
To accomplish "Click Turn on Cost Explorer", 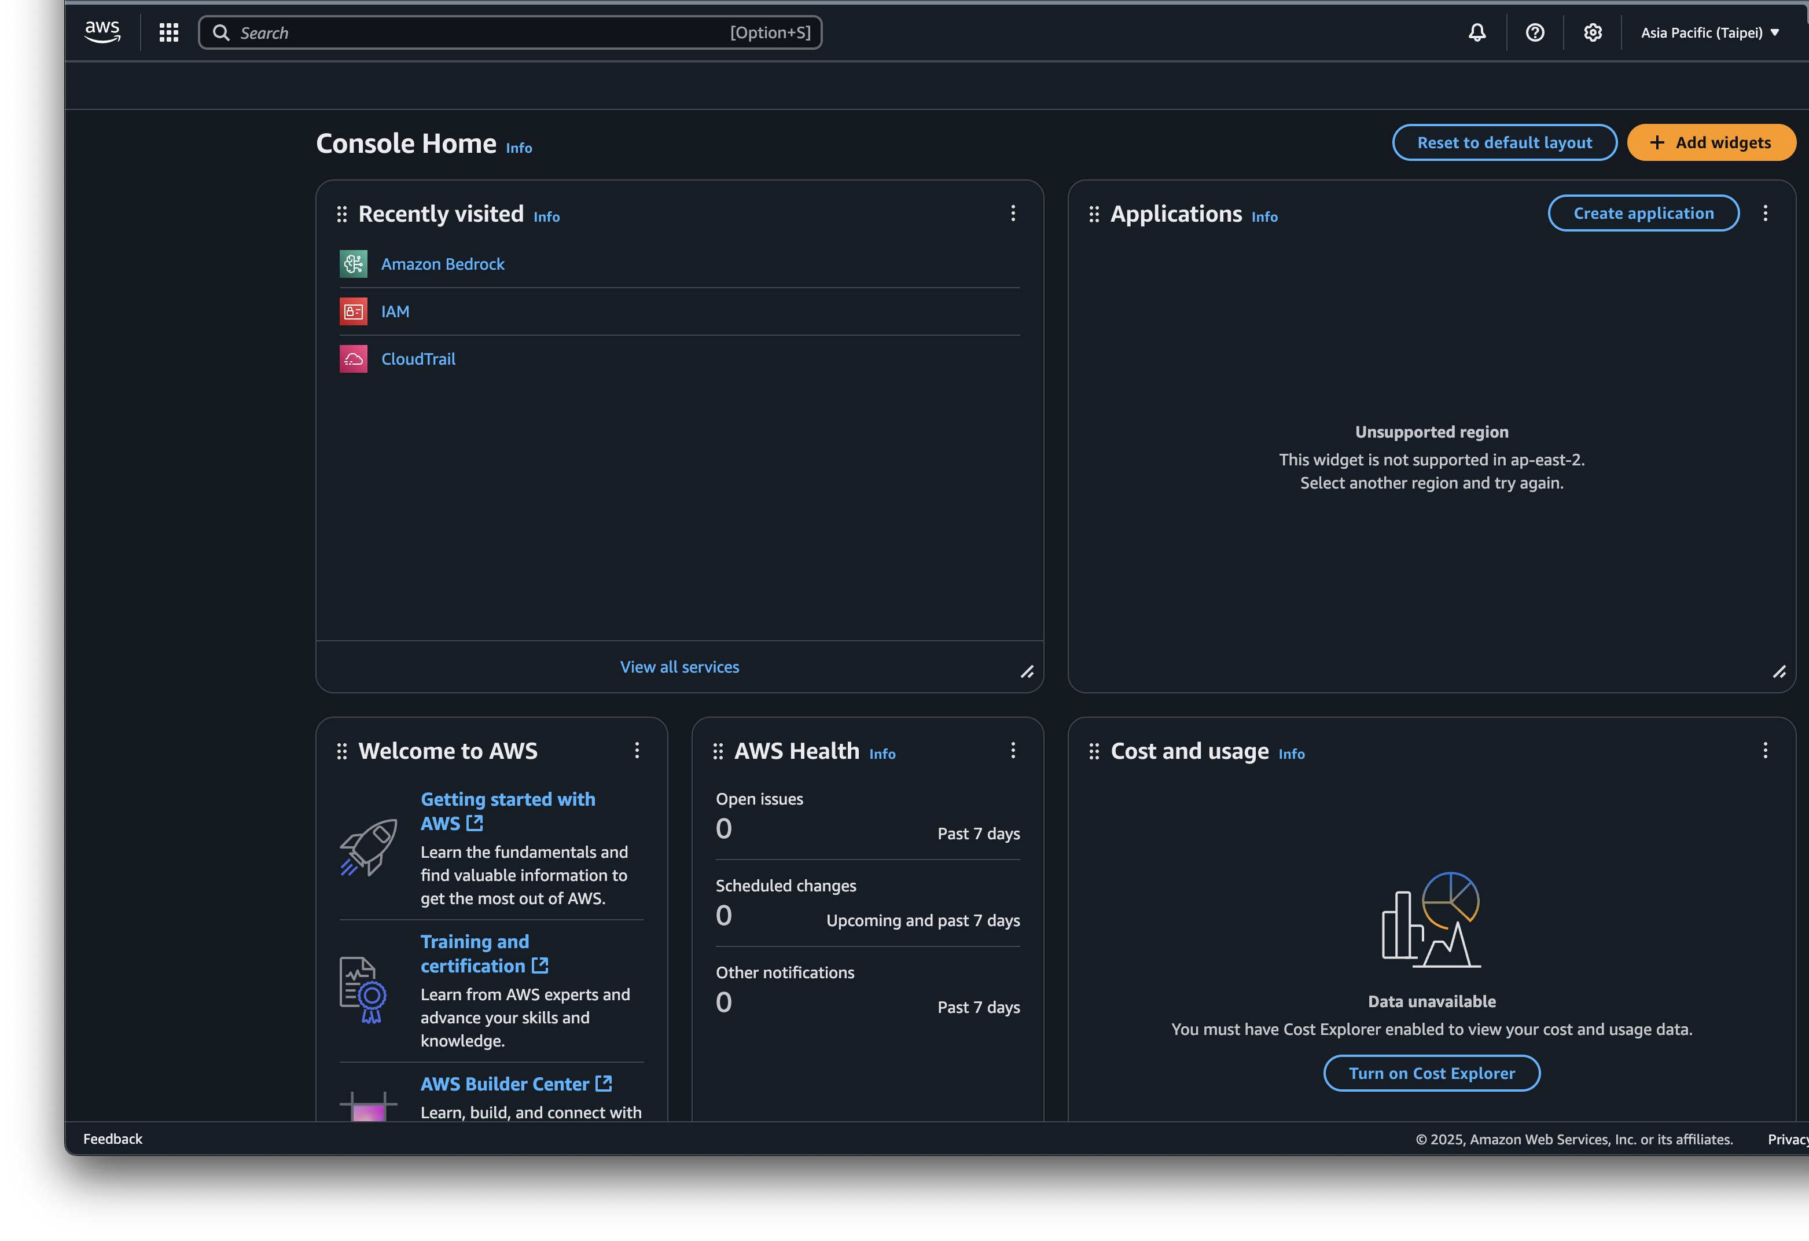I will point(1432,1073).
